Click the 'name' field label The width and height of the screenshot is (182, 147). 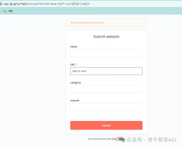pyautogui.click(x=74, y=47)
